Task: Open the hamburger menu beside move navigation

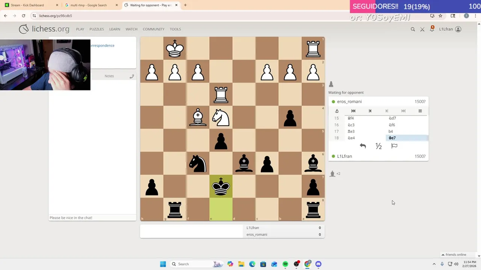Action: pyautogui.click(x=420, y=111)
